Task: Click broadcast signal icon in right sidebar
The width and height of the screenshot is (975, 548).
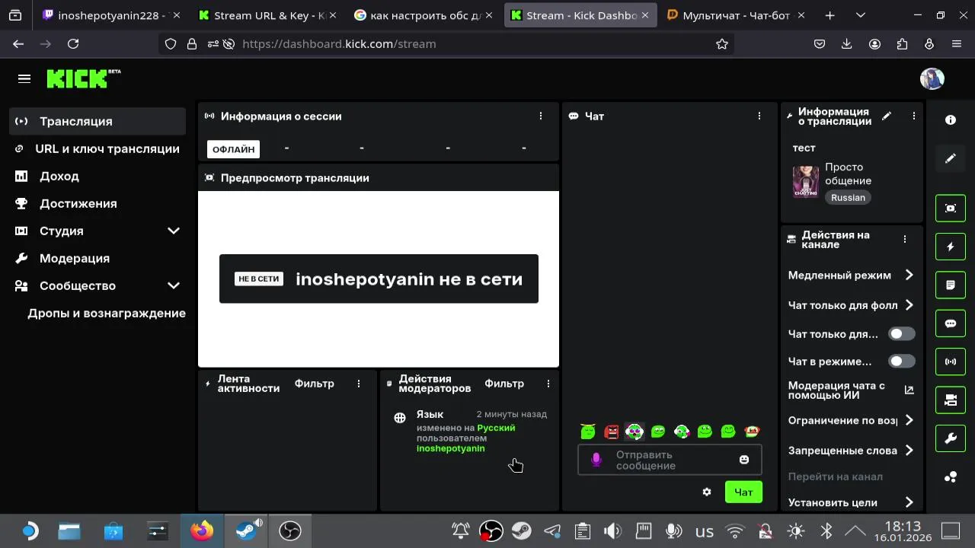Action: click(951, 362)
